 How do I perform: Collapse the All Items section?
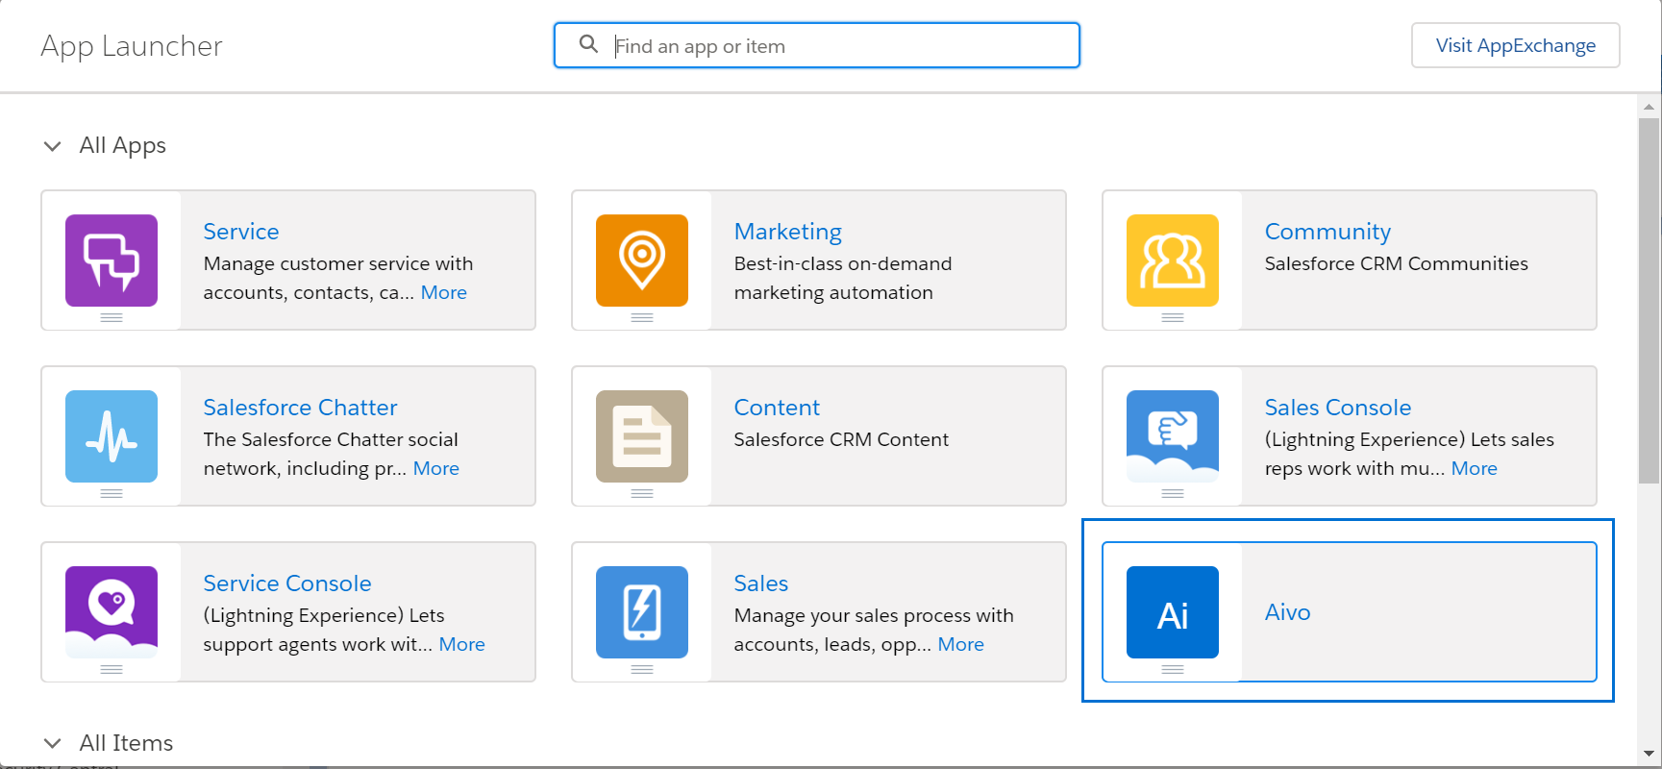[53, 743]
